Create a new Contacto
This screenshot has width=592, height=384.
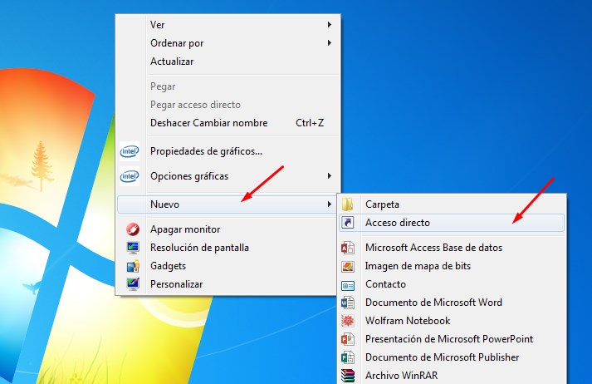click(452, 284)
